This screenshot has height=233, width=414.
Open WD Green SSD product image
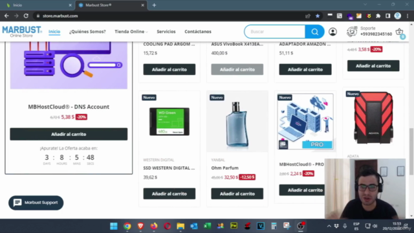pos(169,122)
